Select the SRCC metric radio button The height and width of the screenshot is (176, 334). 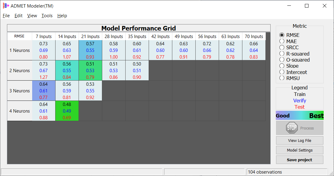[282, 47]
